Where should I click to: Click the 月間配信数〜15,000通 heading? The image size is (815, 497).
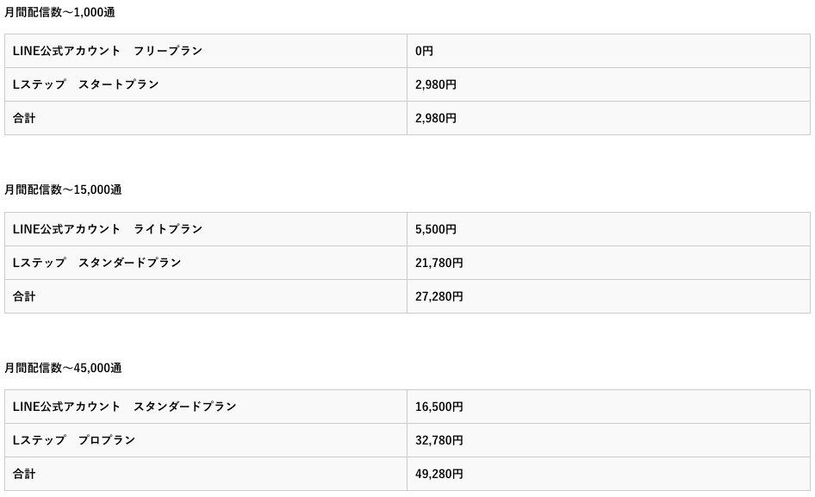(63, 189)
